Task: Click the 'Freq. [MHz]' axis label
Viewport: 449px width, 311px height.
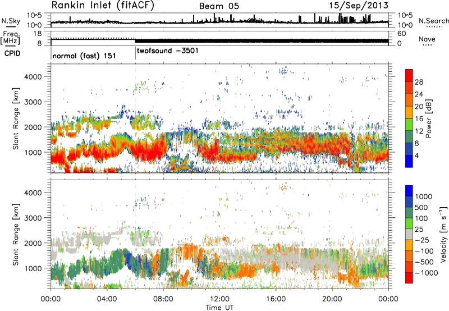Action: point(10,38)
